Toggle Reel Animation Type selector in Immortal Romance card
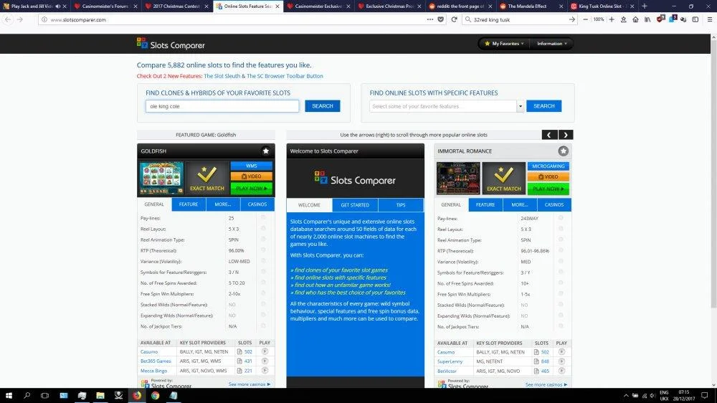The image size is (717, 403). [561, 240]
